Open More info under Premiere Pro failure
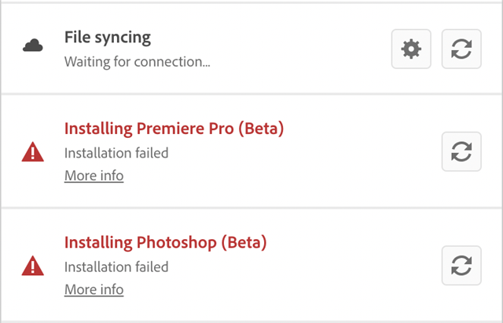This screenshot has height=323, width=503. click(94, 176)
